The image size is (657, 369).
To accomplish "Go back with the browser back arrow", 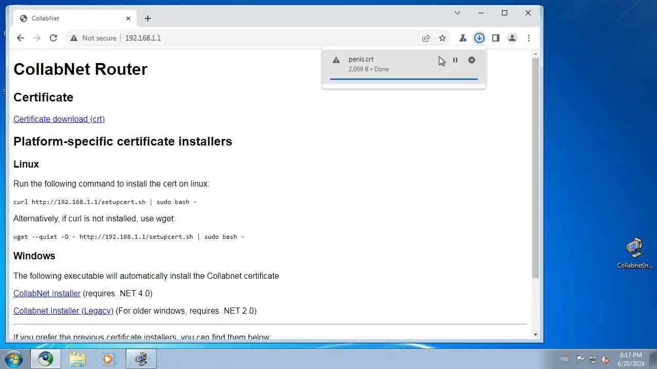I will pos(20,38).
